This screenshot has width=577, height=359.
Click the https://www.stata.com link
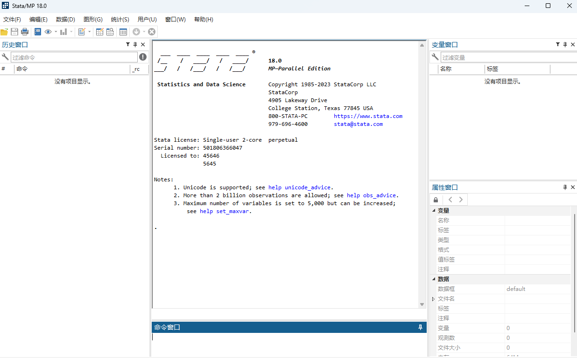coord(368,116)
